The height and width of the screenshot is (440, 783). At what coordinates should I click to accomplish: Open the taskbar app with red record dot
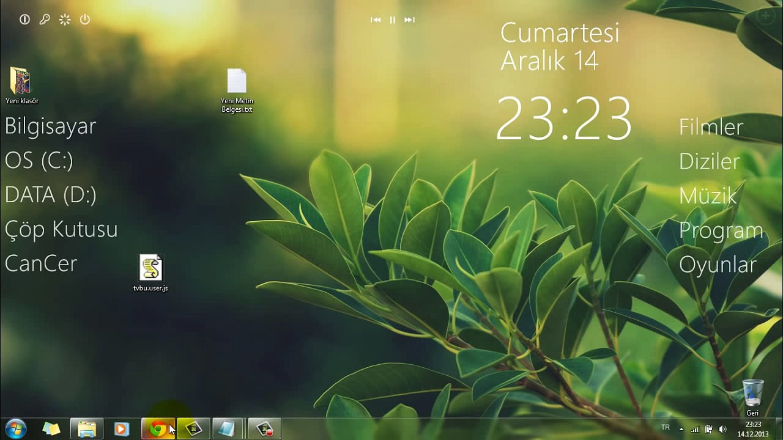tap(264, 429)
